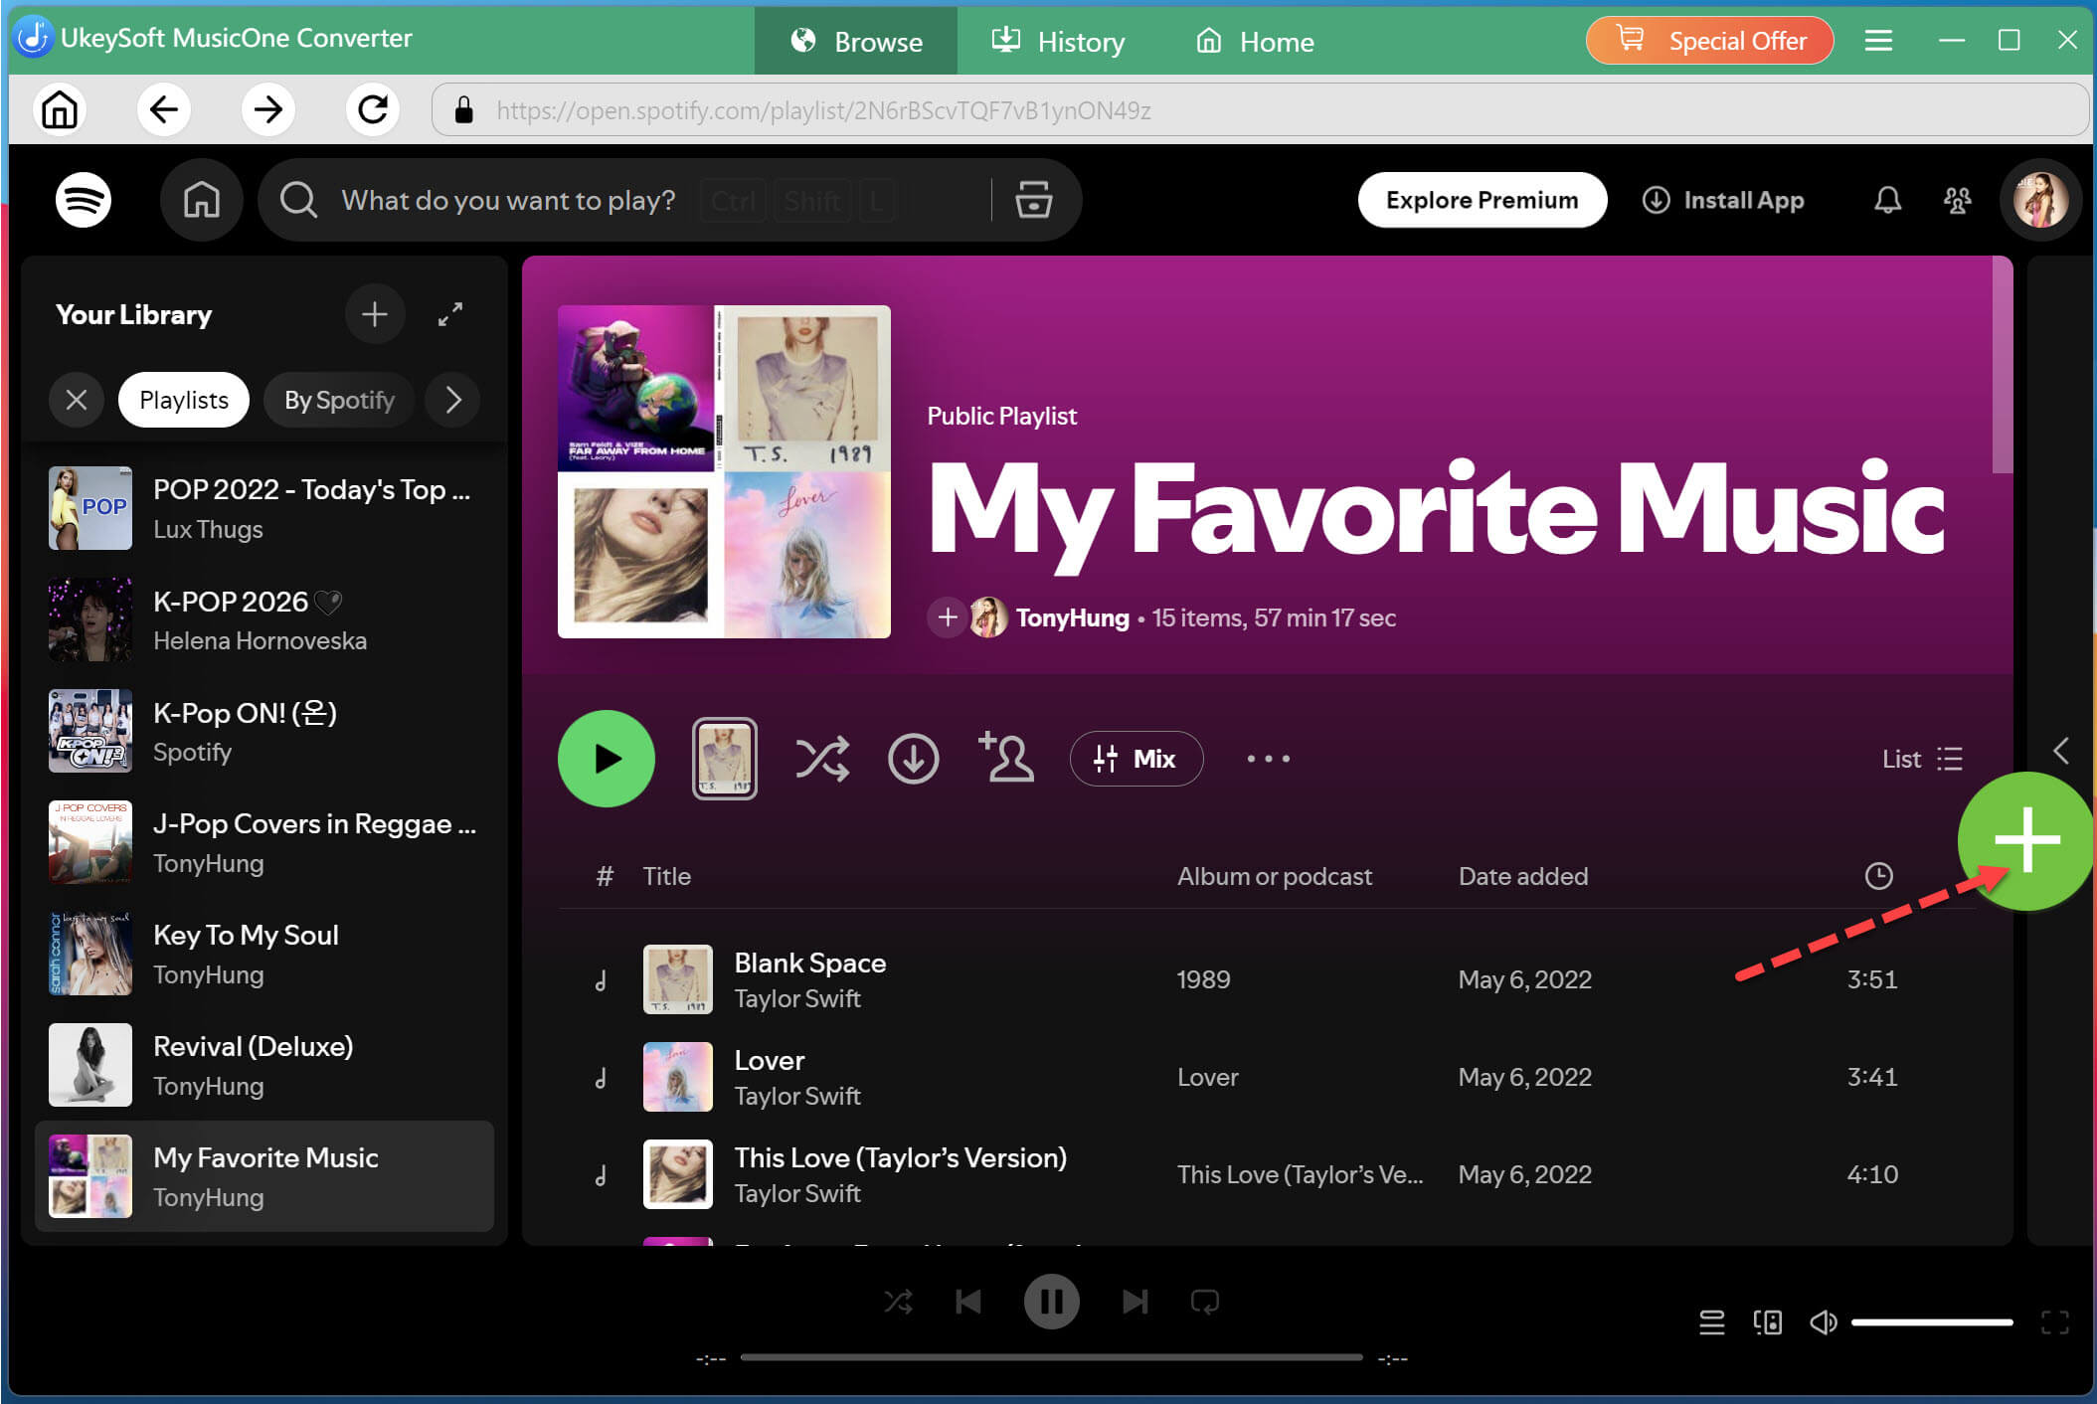Image resolution: width=2097 pixels, height=1404 pixels.
Task: Invite collaborators with add-user icon
Action: tap(1006, 758)
